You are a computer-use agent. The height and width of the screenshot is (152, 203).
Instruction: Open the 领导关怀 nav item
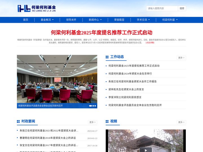pos(71,20)
